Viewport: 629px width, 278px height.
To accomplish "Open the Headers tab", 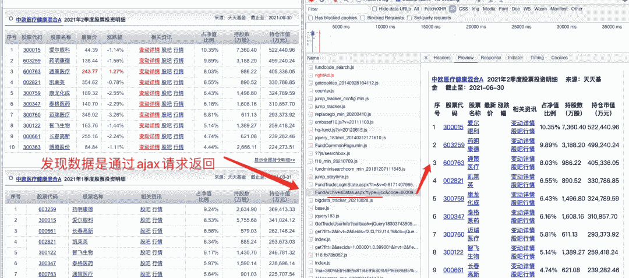I will pos(442,58).
